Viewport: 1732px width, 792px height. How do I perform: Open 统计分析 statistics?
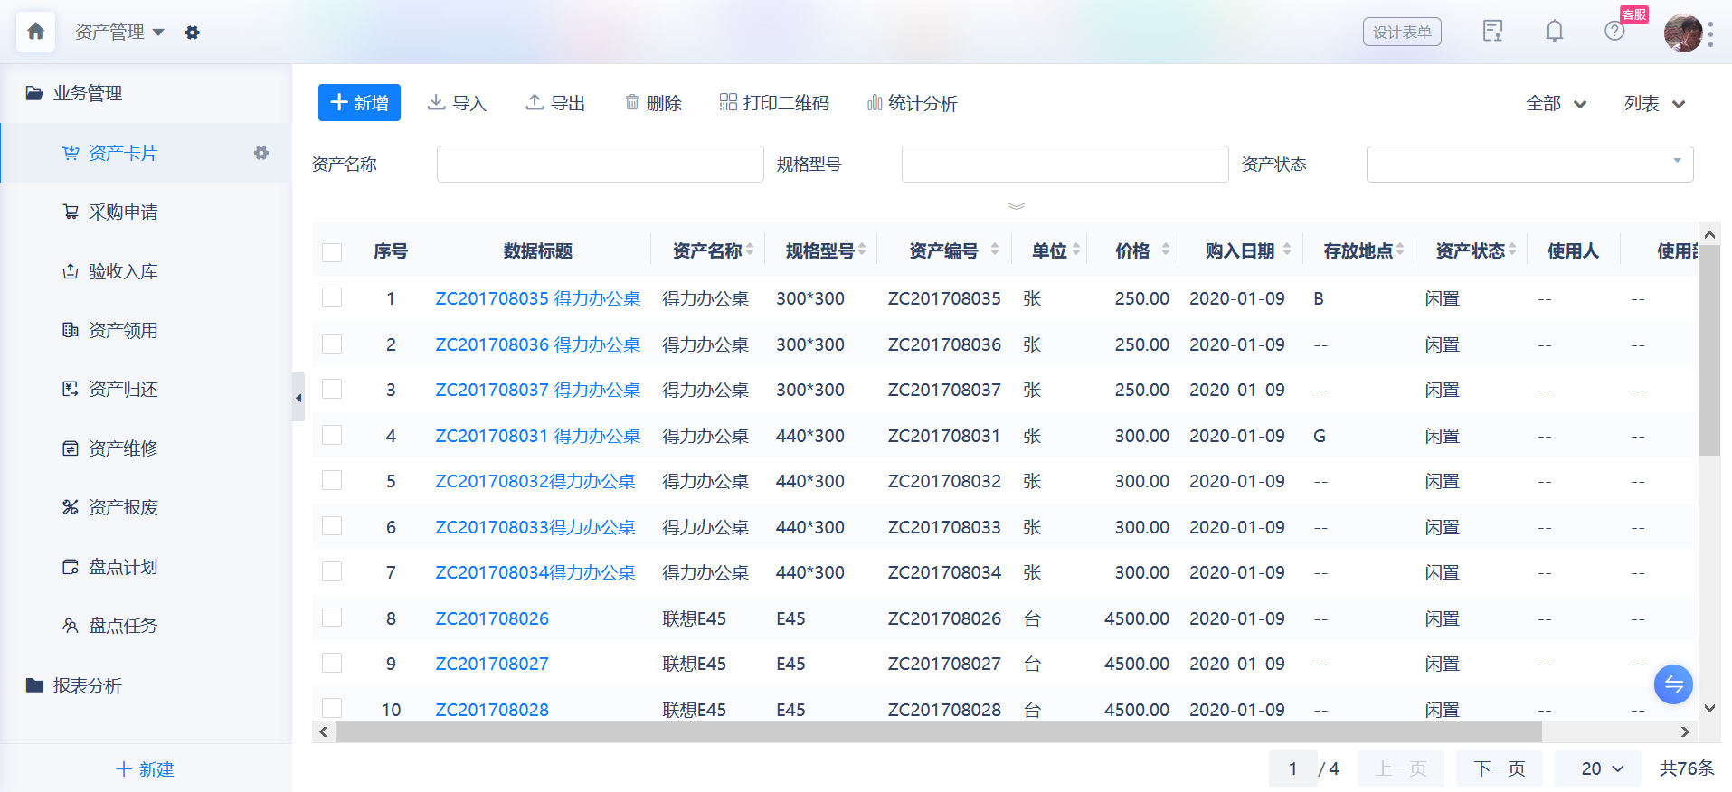(x=912, y=103)
